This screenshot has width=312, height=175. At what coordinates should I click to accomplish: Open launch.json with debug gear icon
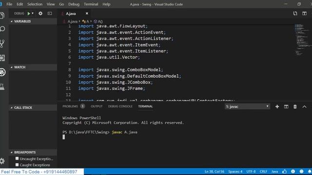pyautogui.click(x=40, y=13)
